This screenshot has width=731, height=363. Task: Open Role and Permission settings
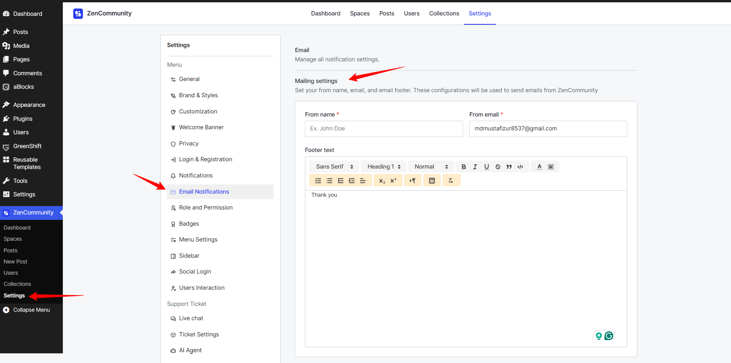[220, 208]
